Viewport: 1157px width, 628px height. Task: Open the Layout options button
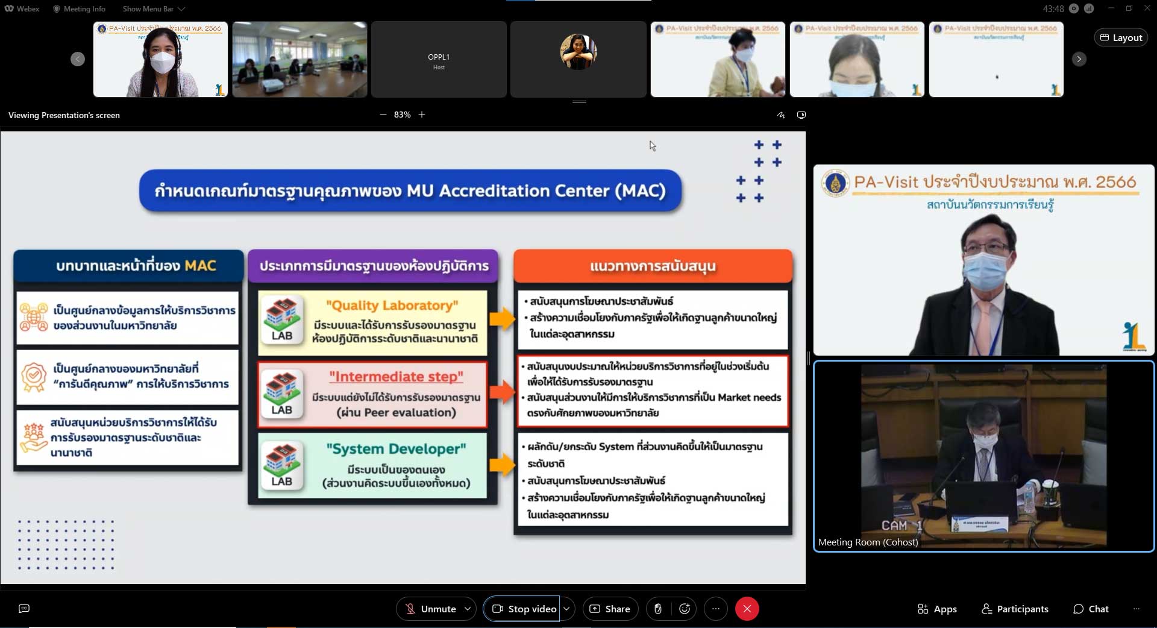coord(1121,37)
